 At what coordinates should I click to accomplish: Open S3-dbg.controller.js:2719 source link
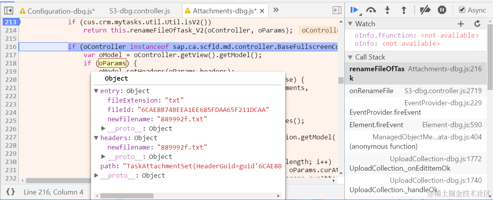[443, 91]
